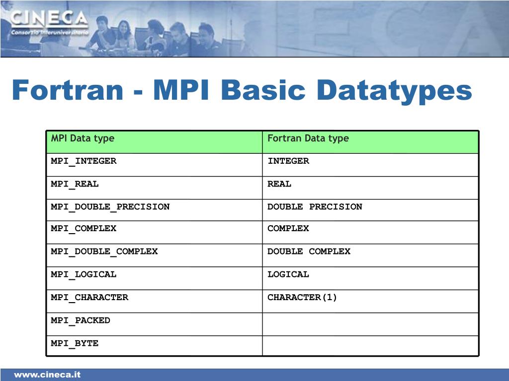
Task: Select the CHARACTER(1) cell
Action: [x=370, y=302]
